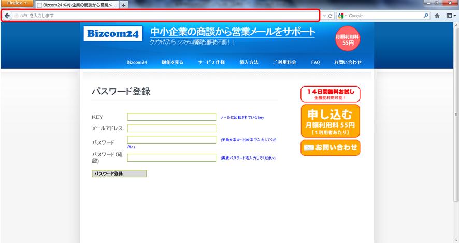
Task: Click the browser back arrow button
Action: [x=7, y=16]
